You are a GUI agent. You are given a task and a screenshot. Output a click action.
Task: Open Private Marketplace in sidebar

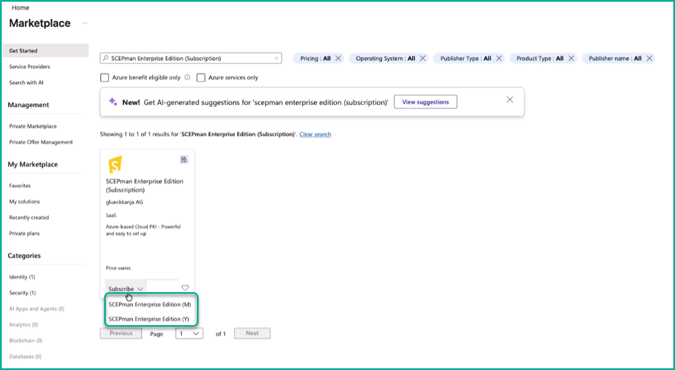click(33, 126)
